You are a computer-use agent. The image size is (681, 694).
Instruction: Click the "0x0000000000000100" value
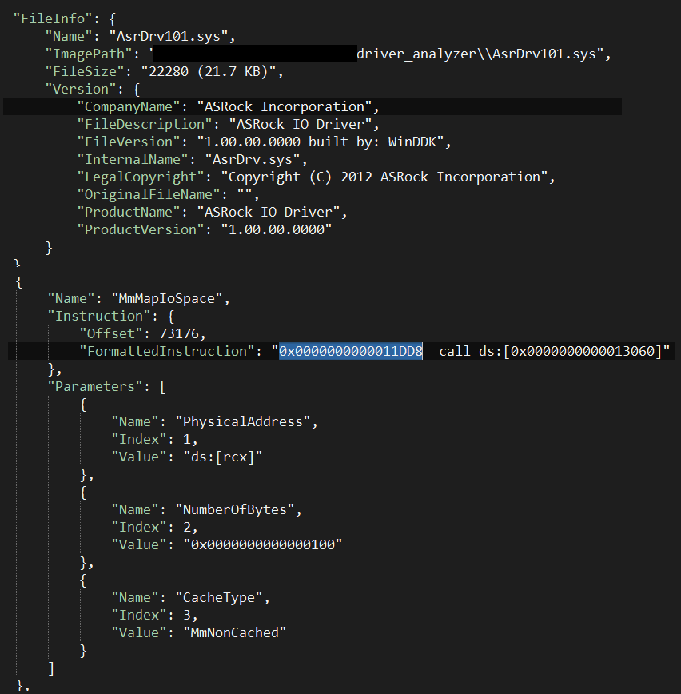pos(262,544)
